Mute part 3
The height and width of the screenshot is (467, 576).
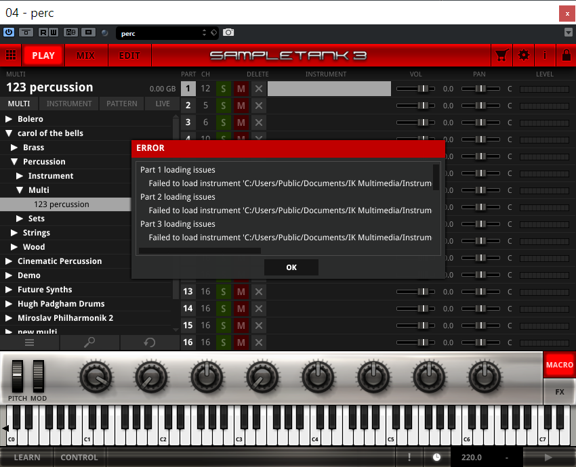(241, 123)
